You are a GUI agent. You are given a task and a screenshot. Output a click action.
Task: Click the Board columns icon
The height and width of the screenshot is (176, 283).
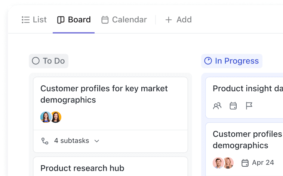pos(61,20)
